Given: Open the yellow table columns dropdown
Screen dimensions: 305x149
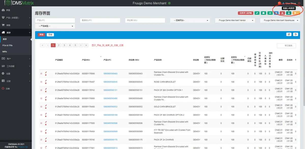Looking at the screenshot, I should [x=296, y=13].
